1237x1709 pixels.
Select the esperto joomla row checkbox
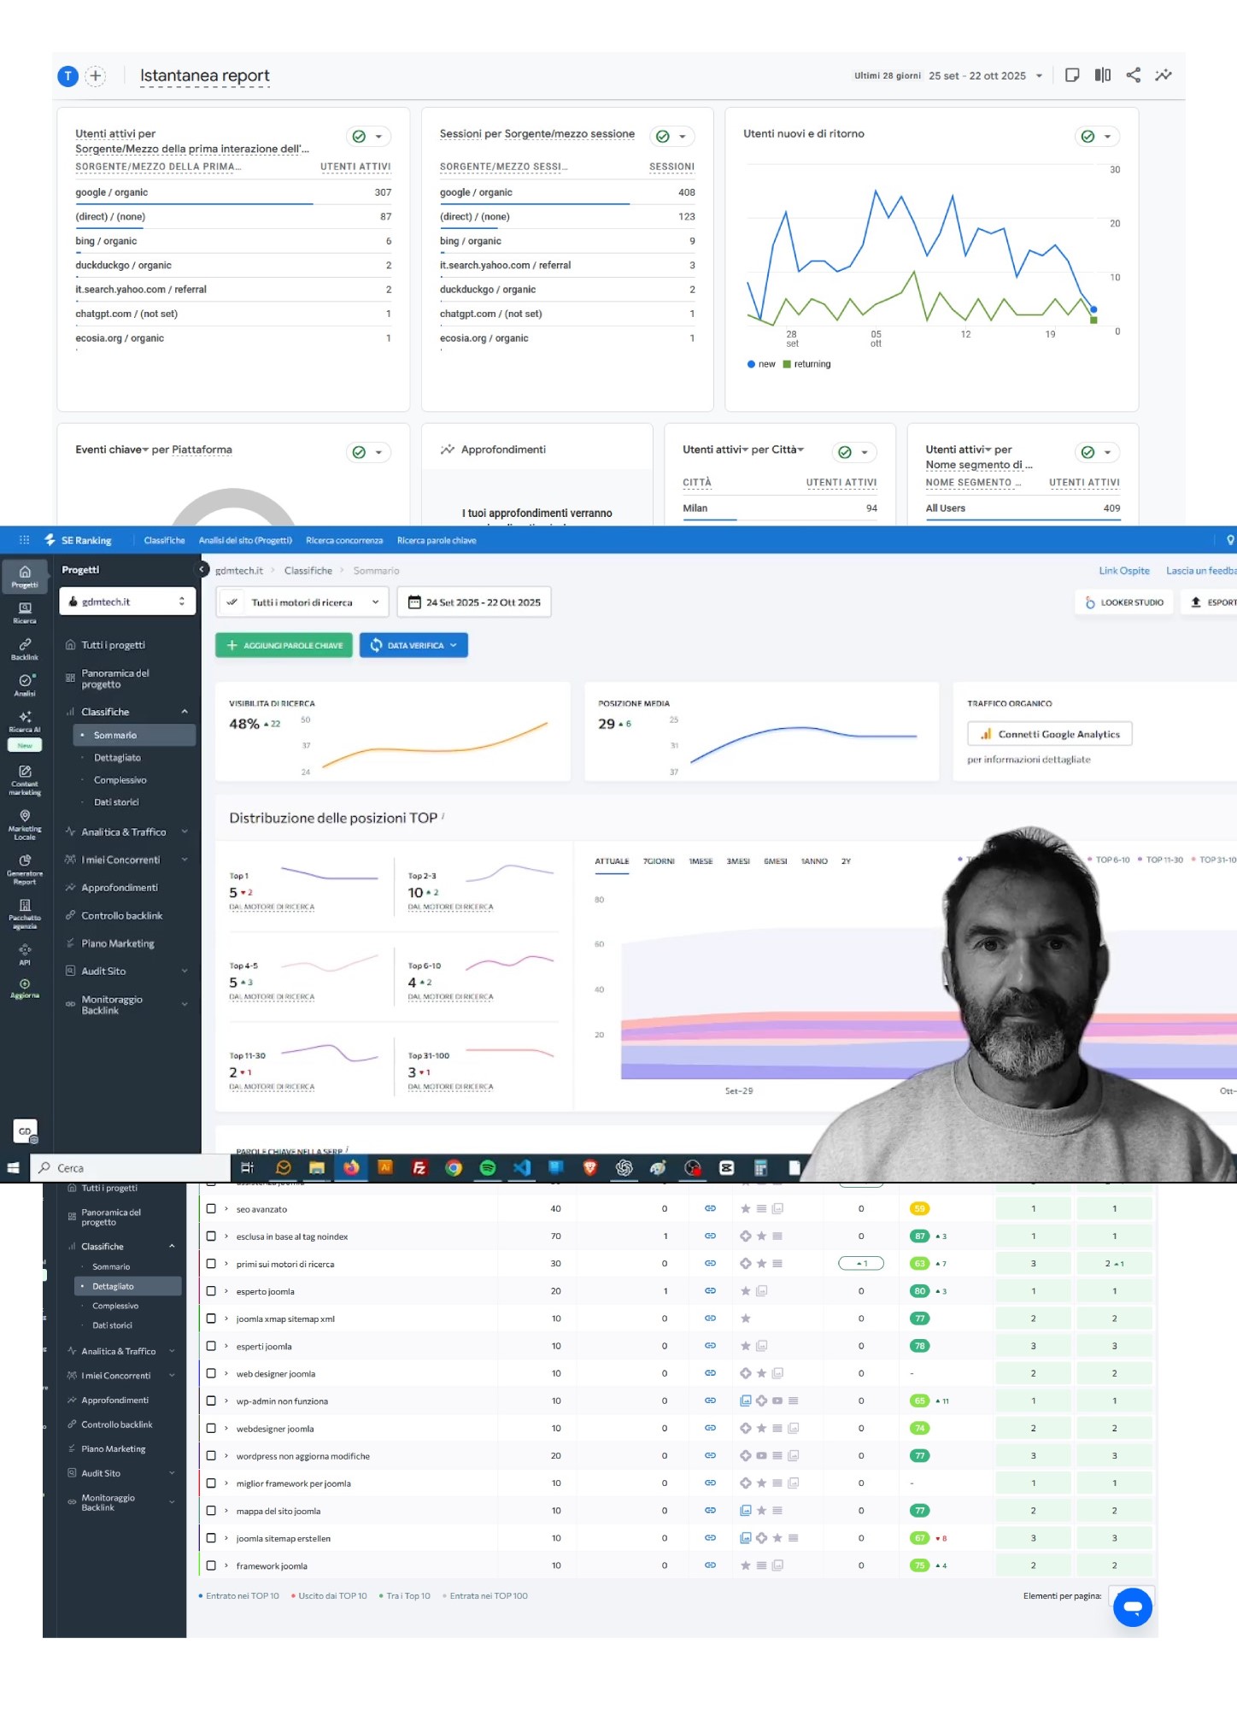point(211,1291)
